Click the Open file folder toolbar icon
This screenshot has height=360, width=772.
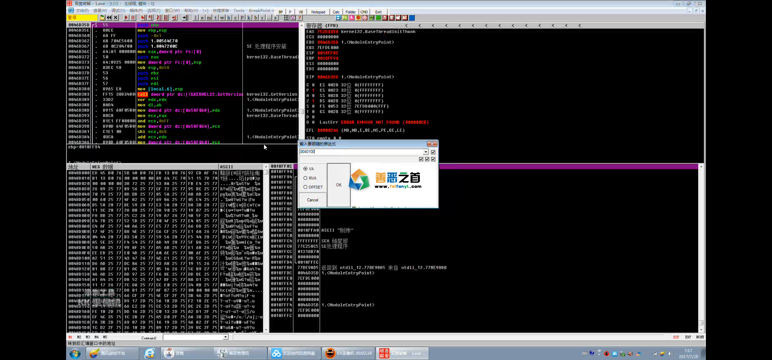pos(102,18)
